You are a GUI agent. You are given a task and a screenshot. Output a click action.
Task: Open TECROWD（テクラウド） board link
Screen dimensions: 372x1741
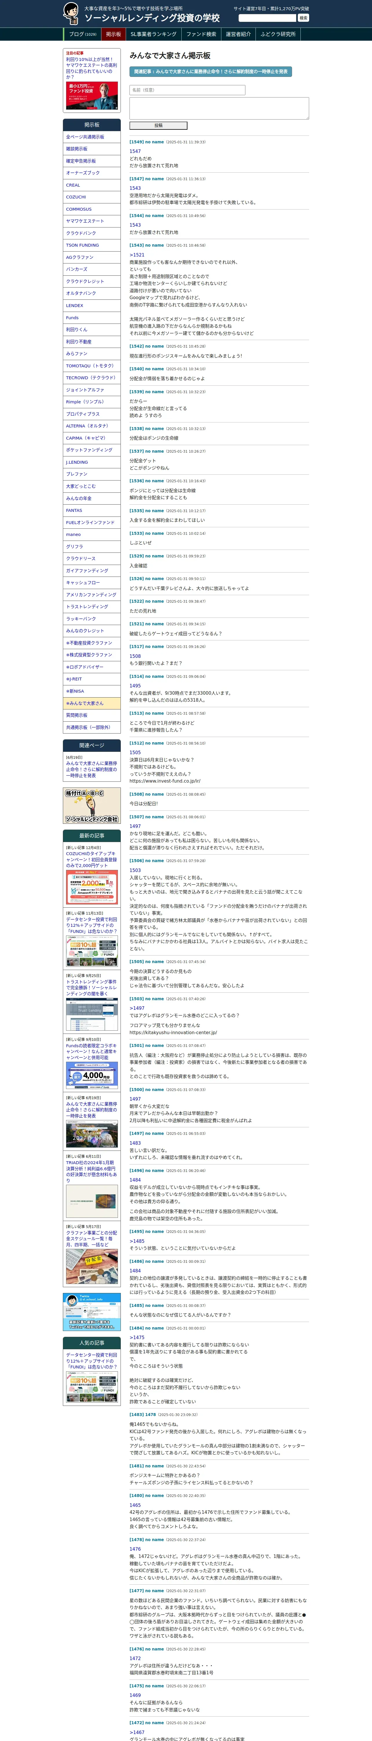click(92, 378)
